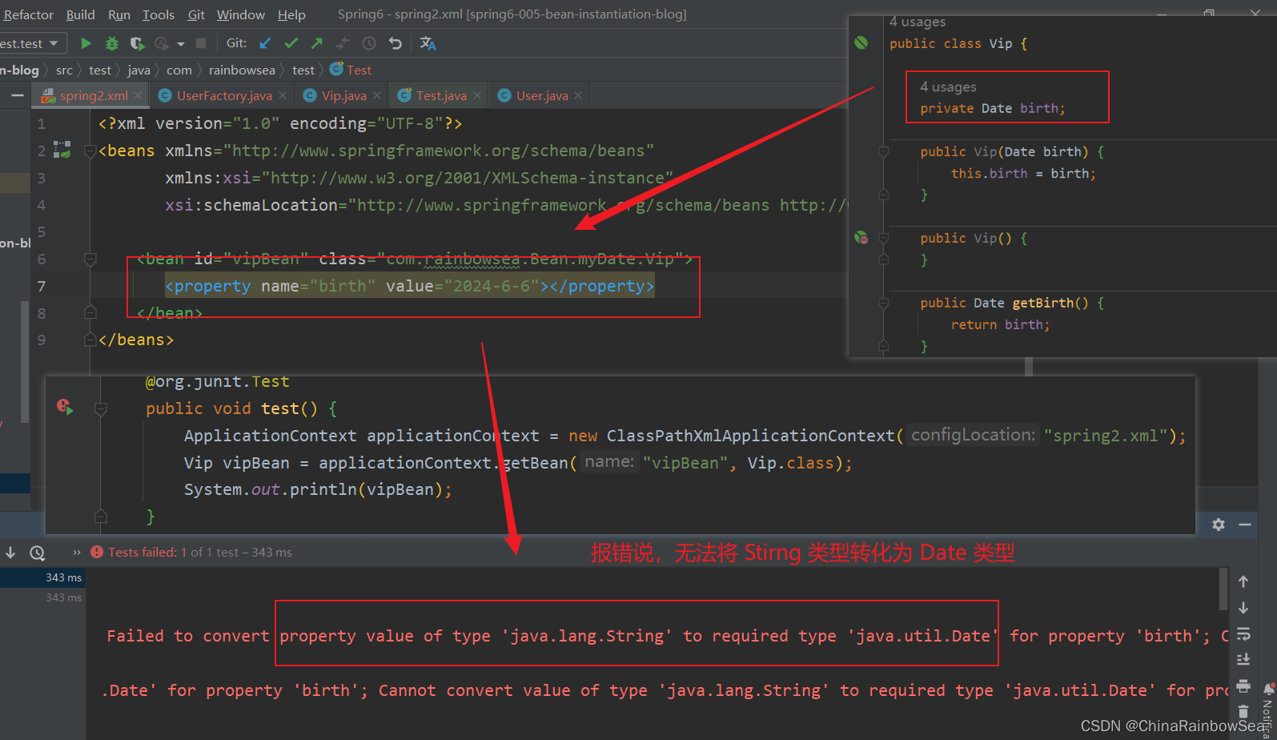
Task: Hide the run tool window with minus
Action: [x=1245, y=525]
